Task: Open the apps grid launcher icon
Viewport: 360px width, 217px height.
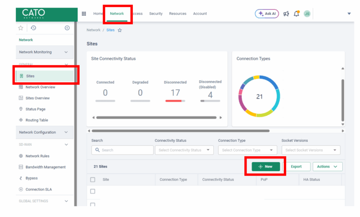Action: (84, 14)
